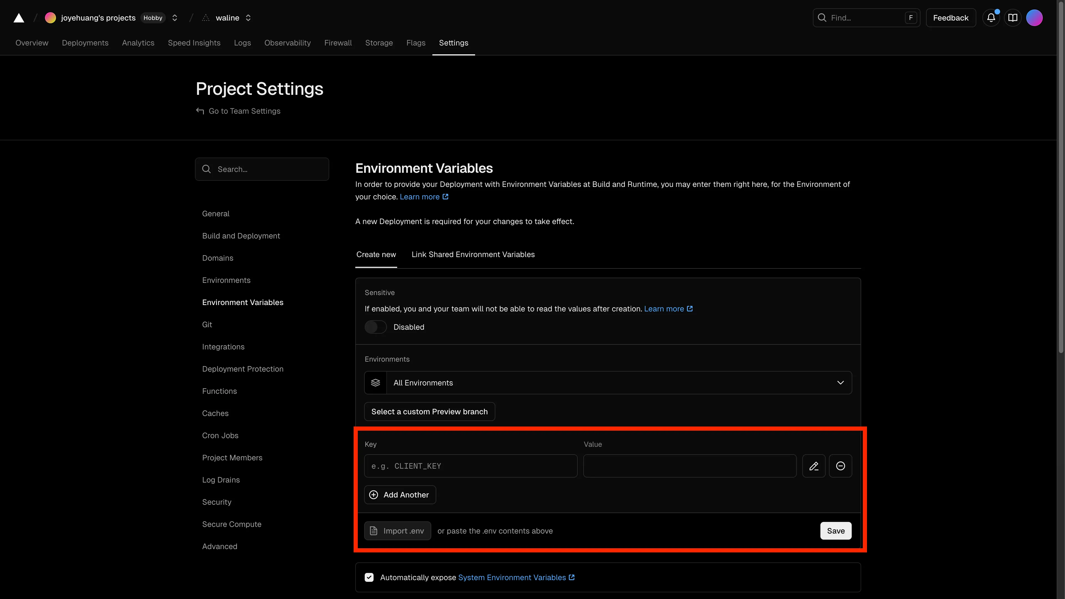Focus the Key input field
The height and width of the screenshot is (599, 1065).
[x=470, y=466]
